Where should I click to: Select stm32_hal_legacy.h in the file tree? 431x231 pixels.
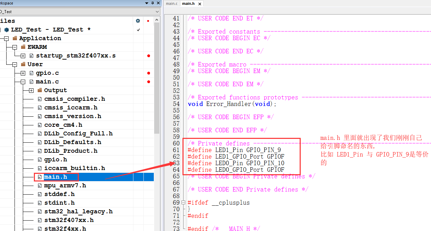tap(78, 212)
